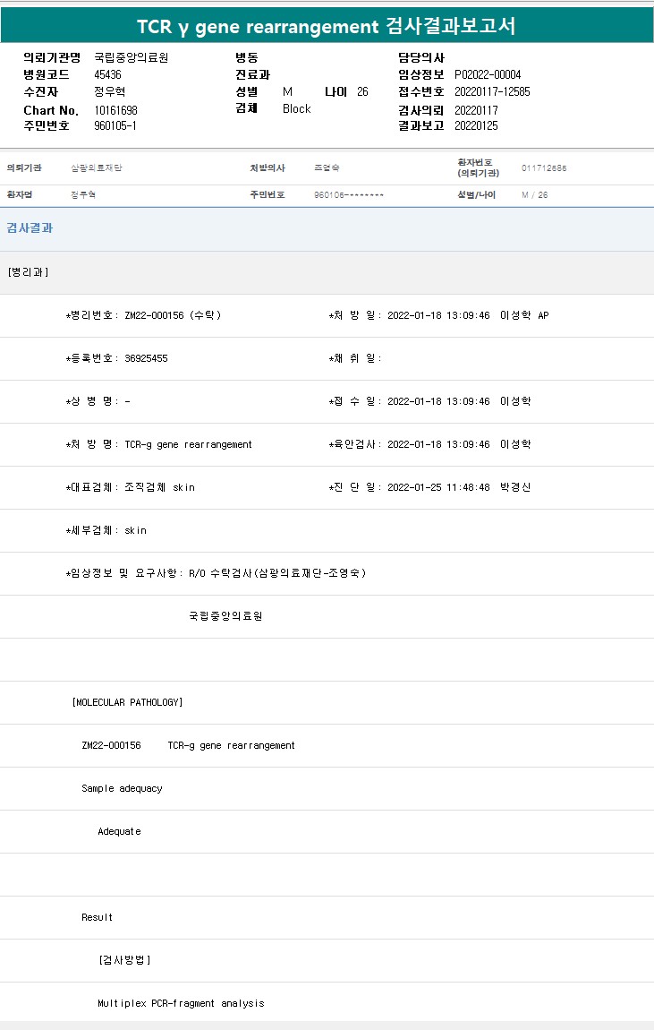Click the Sample adequacy label

pos(122,788)
